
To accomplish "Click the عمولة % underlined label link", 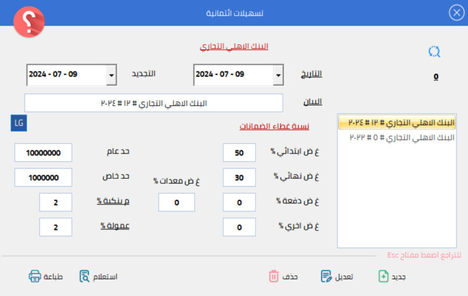I will coord(115,226).
